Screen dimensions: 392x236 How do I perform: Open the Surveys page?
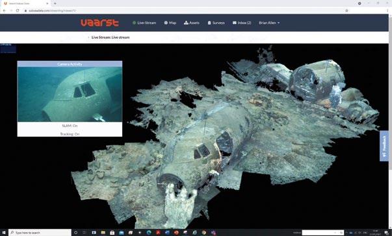[x=216, y=23]
